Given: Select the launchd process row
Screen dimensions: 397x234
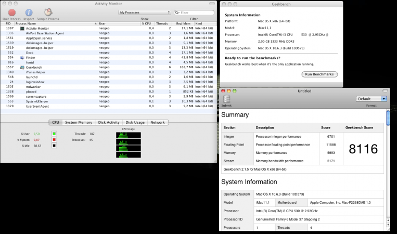Looking at the screenshot, I should coord(108,77).
